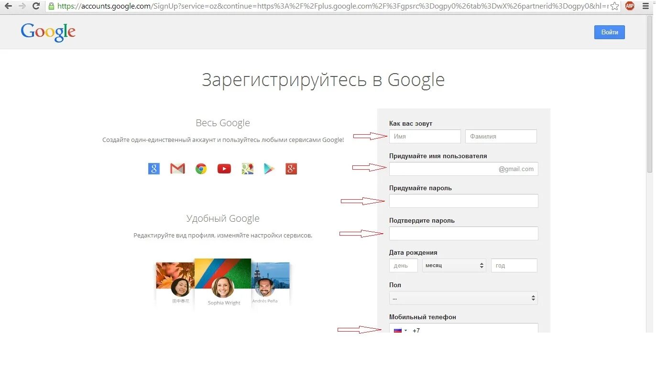This screenshot has width=656, height=367.
Task: Click the Подтвердите пароль confirm field
Action: [x=463, y=233]
